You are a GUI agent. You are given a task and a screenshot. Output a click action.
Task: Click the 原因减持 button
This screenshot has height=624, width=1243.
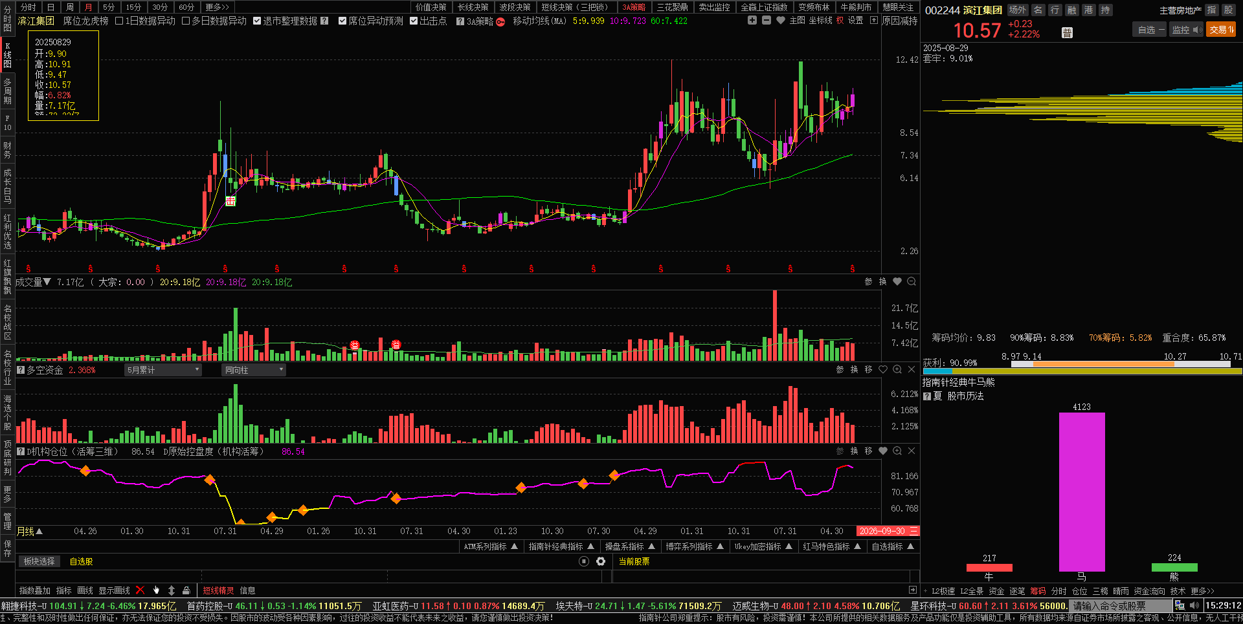(x=900, y=21)
